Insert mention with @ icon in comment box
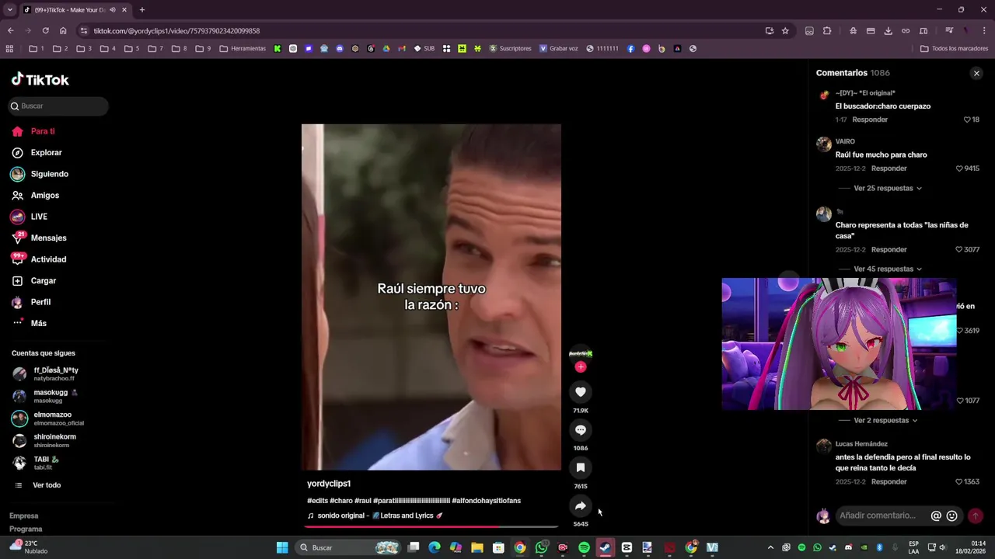Viewport: 995px width, 559px height. pyautogui.click(x=936, y=516)
